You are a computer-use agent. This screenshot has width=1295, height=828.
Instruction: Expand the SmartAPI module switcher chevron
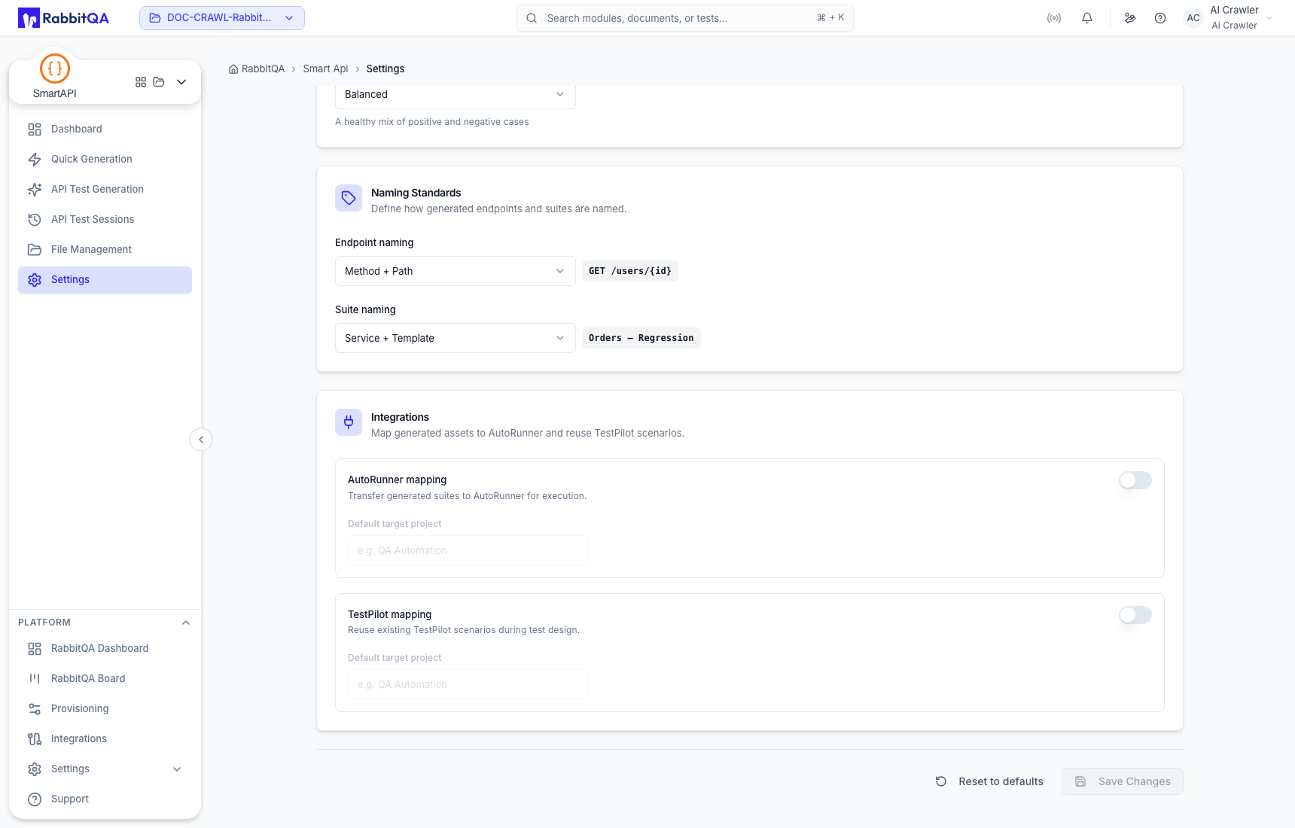[x=181, y=82]
